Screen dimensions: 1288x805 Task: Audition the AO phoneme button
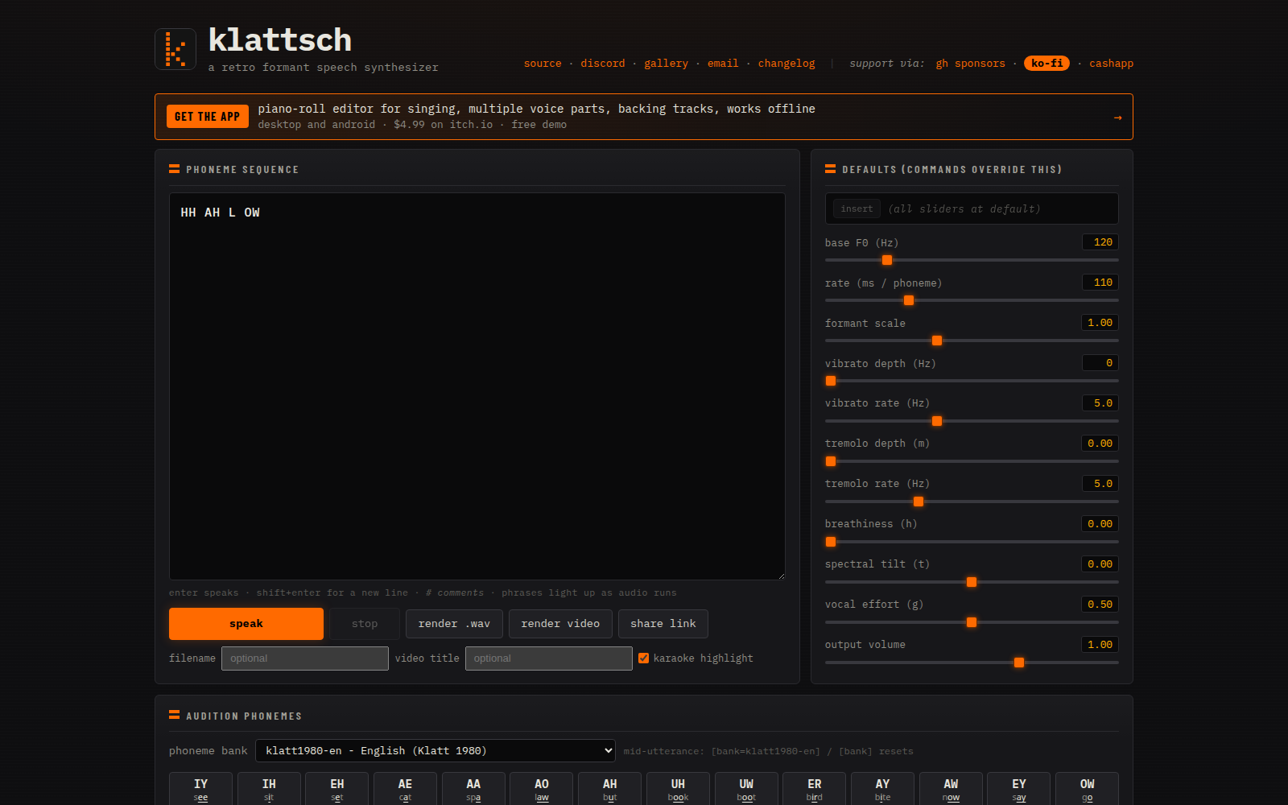pyautogui.click(x=542, y=789)
